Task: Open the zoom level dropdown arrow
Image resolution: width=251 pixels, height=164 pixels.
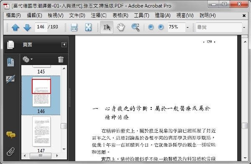Action: click(x=187, y=28)
